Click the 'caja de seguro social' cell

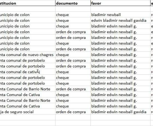click(28, 112)
